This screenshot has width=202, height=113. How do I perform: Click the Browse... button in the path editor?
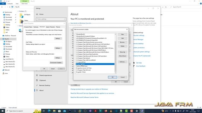tap(122, 42)
